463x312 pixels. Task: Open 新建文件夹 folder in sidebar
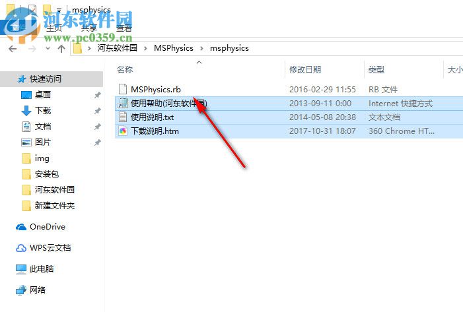[x=55, y=206]
